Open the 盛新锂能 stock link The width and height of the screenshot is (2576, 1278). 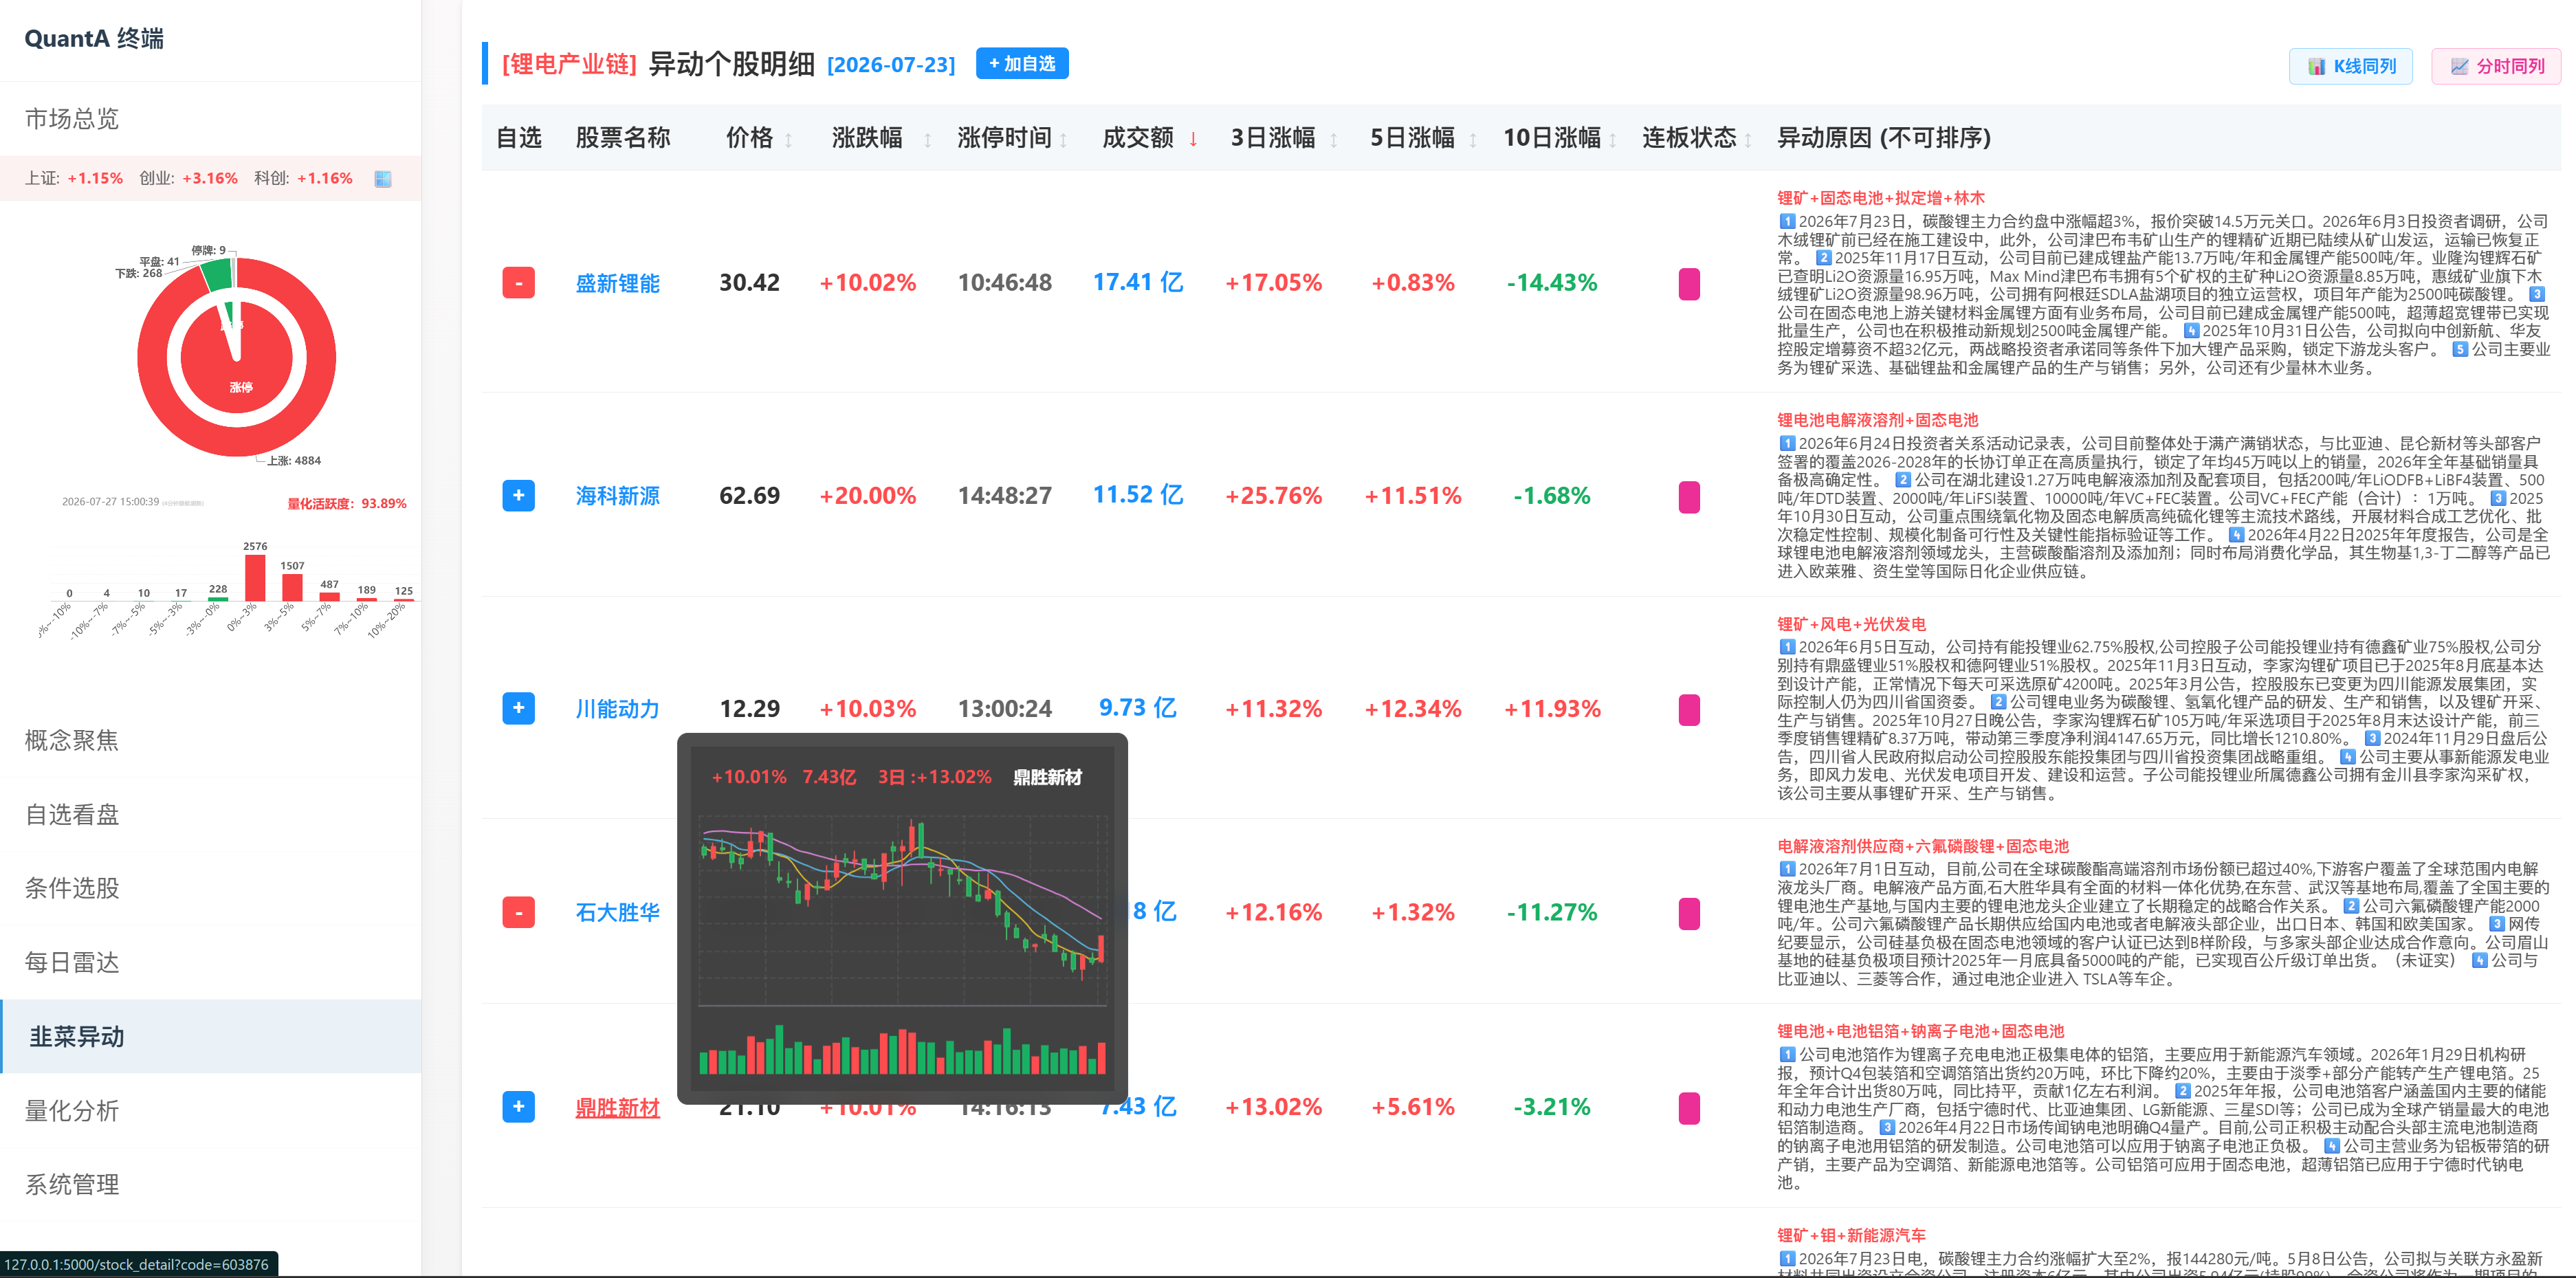click(x=617, y=283)
